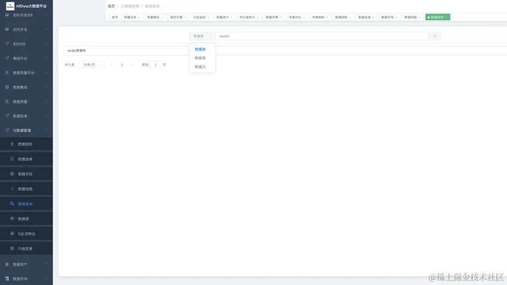Click the AllData logo icon
507x285 pixels.
[x=10, y=6]
